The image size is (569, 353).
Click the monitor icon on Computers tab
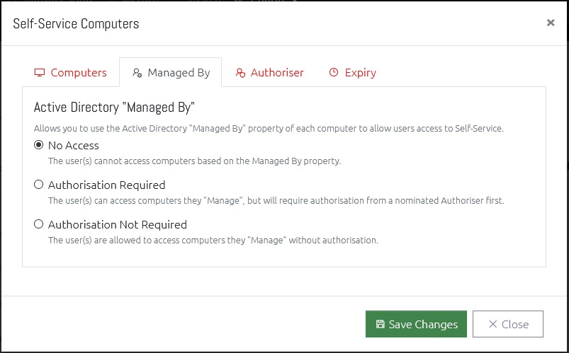40,72
